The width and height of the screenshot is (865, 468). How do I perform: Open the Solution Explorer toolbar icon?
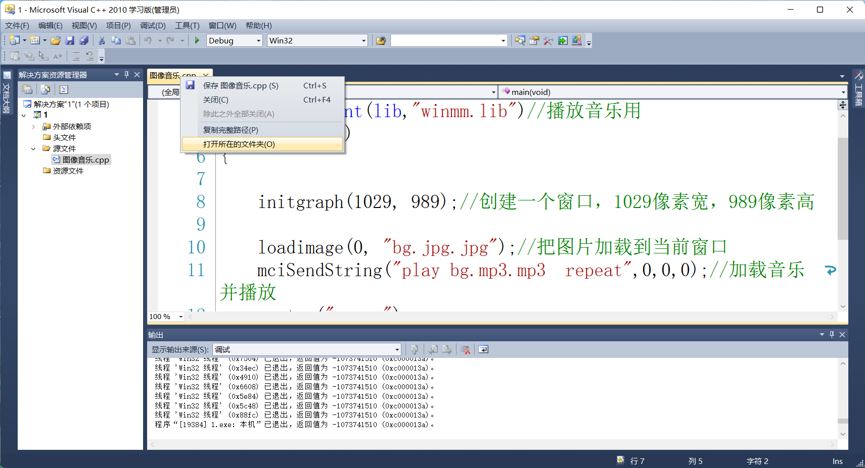tap(520, 40)
